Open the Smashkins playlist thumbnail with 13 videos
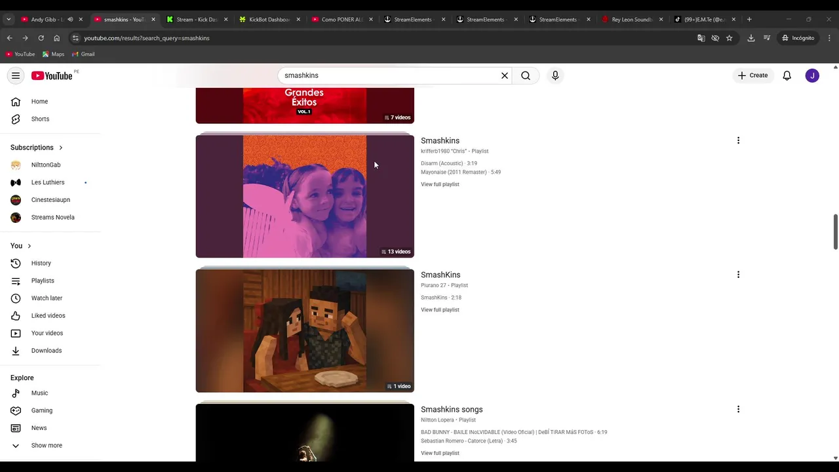 click(x=305, y=196)
